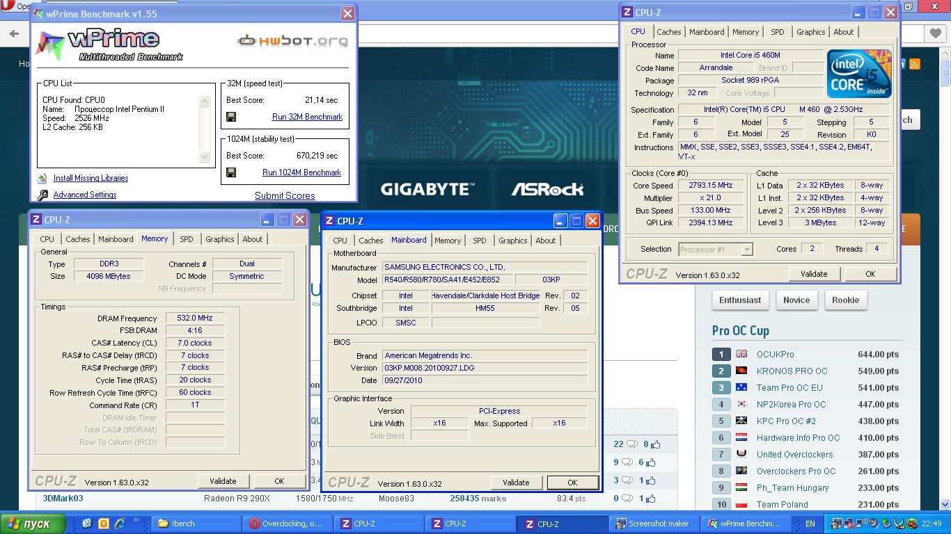The image size is (951, 534).
Task: Click Install Missing Libraries link
Action: click(91, 178)
